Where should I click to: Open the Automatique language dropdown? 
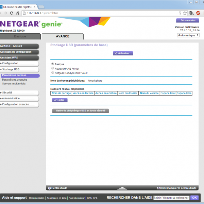[188, 35]
